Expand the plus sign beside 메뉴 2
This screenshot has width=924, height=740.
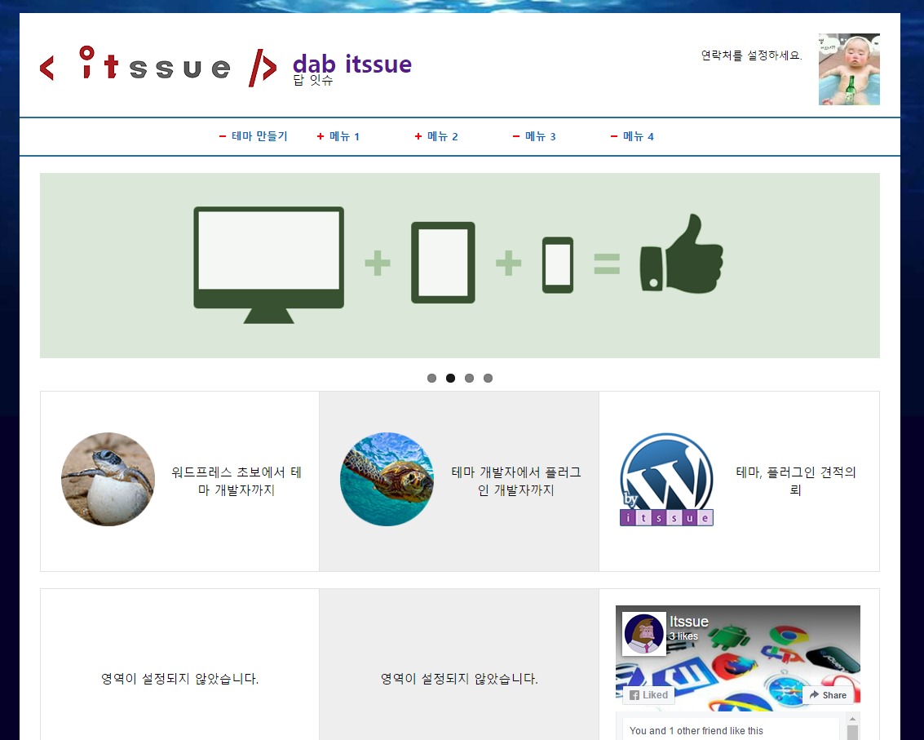click(x=418, y=136)
